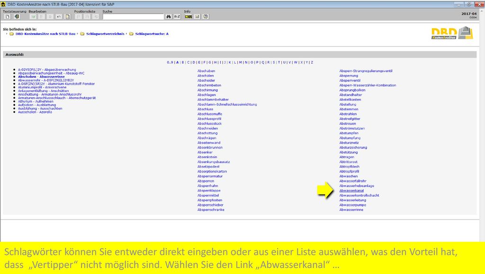This screenshot has height=274, width=485.
Task: Choose keyword Abschlamm-Schnellschlusseinrichtung
Action: pyautogui.click(x=227, y=104)
